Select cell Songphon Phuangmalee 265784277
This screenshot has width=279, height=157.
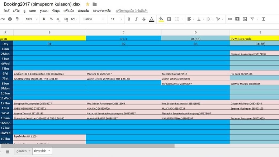pyautogui.click(x=49, y=103)
